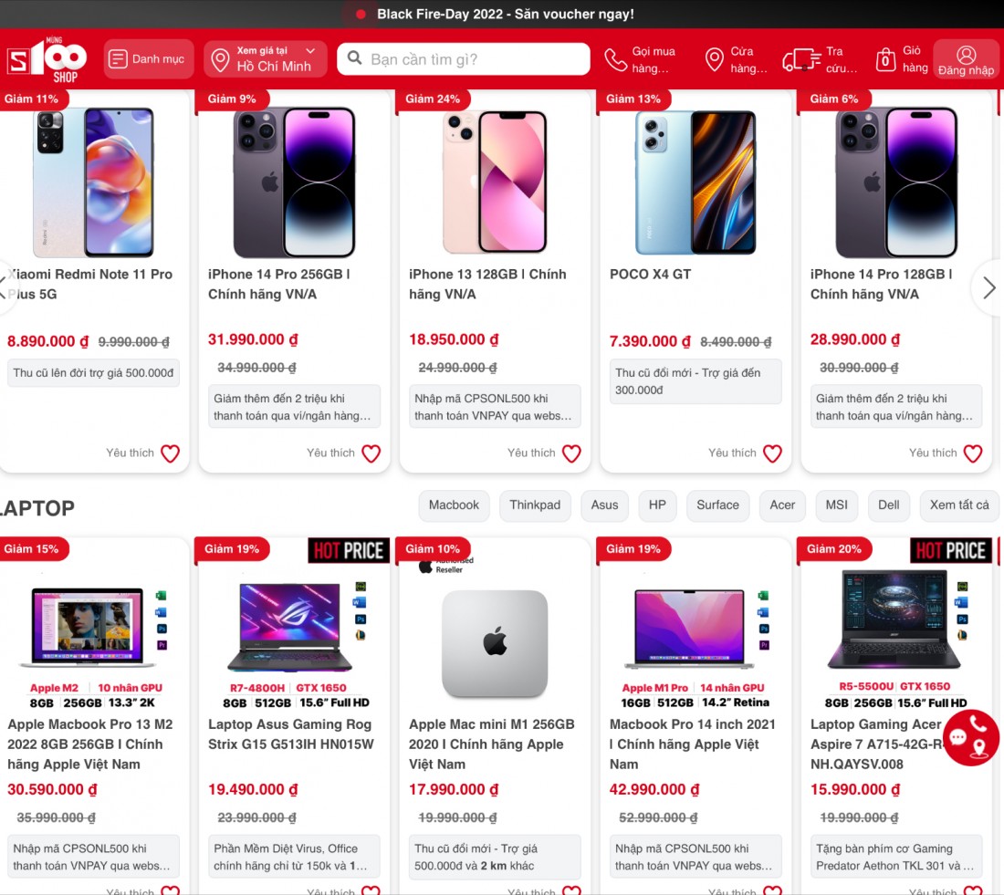Screen dimensions: 1004x895
Task: Open the Apple Mac mini M1 product image
Action: [495, 643]
